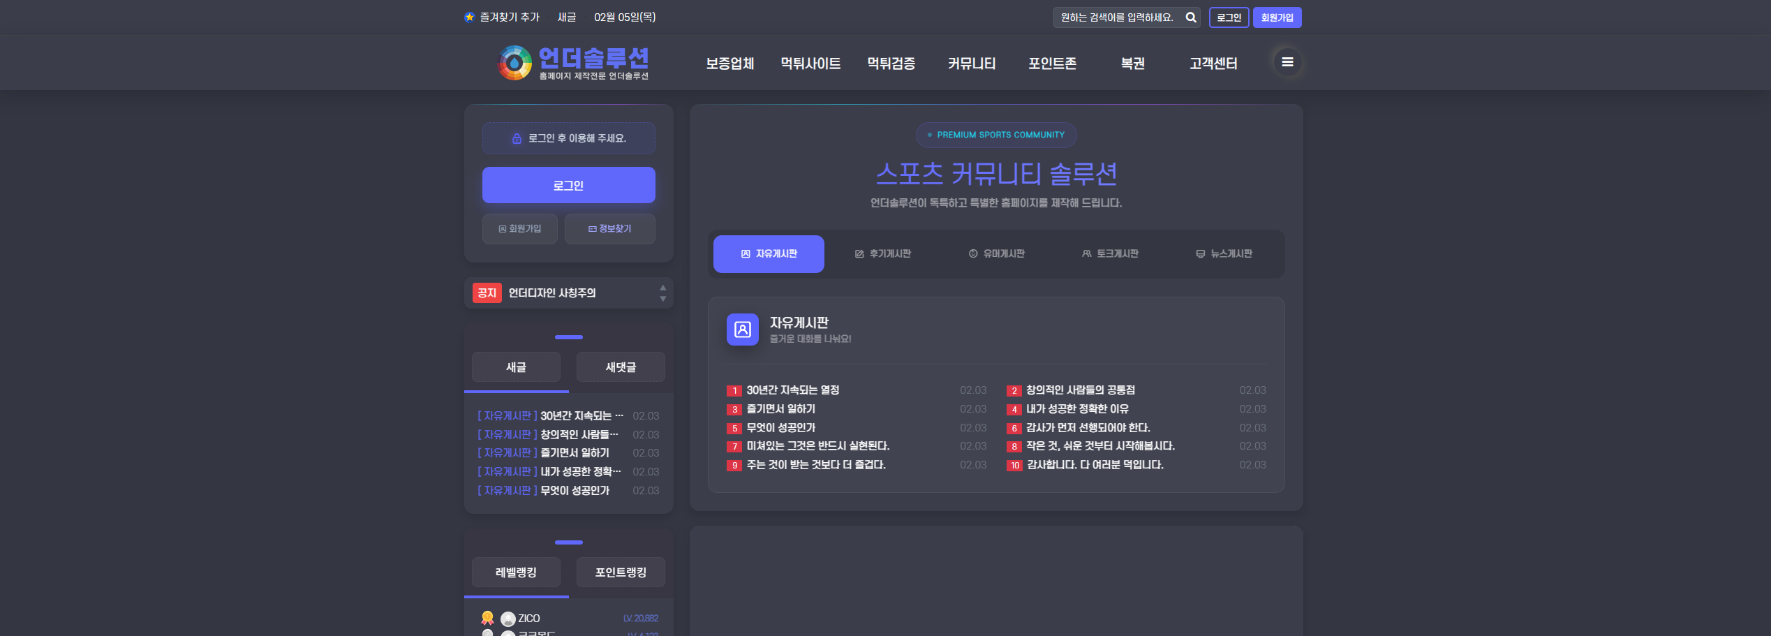Click the favorites star icon

(x=470, y=17)
